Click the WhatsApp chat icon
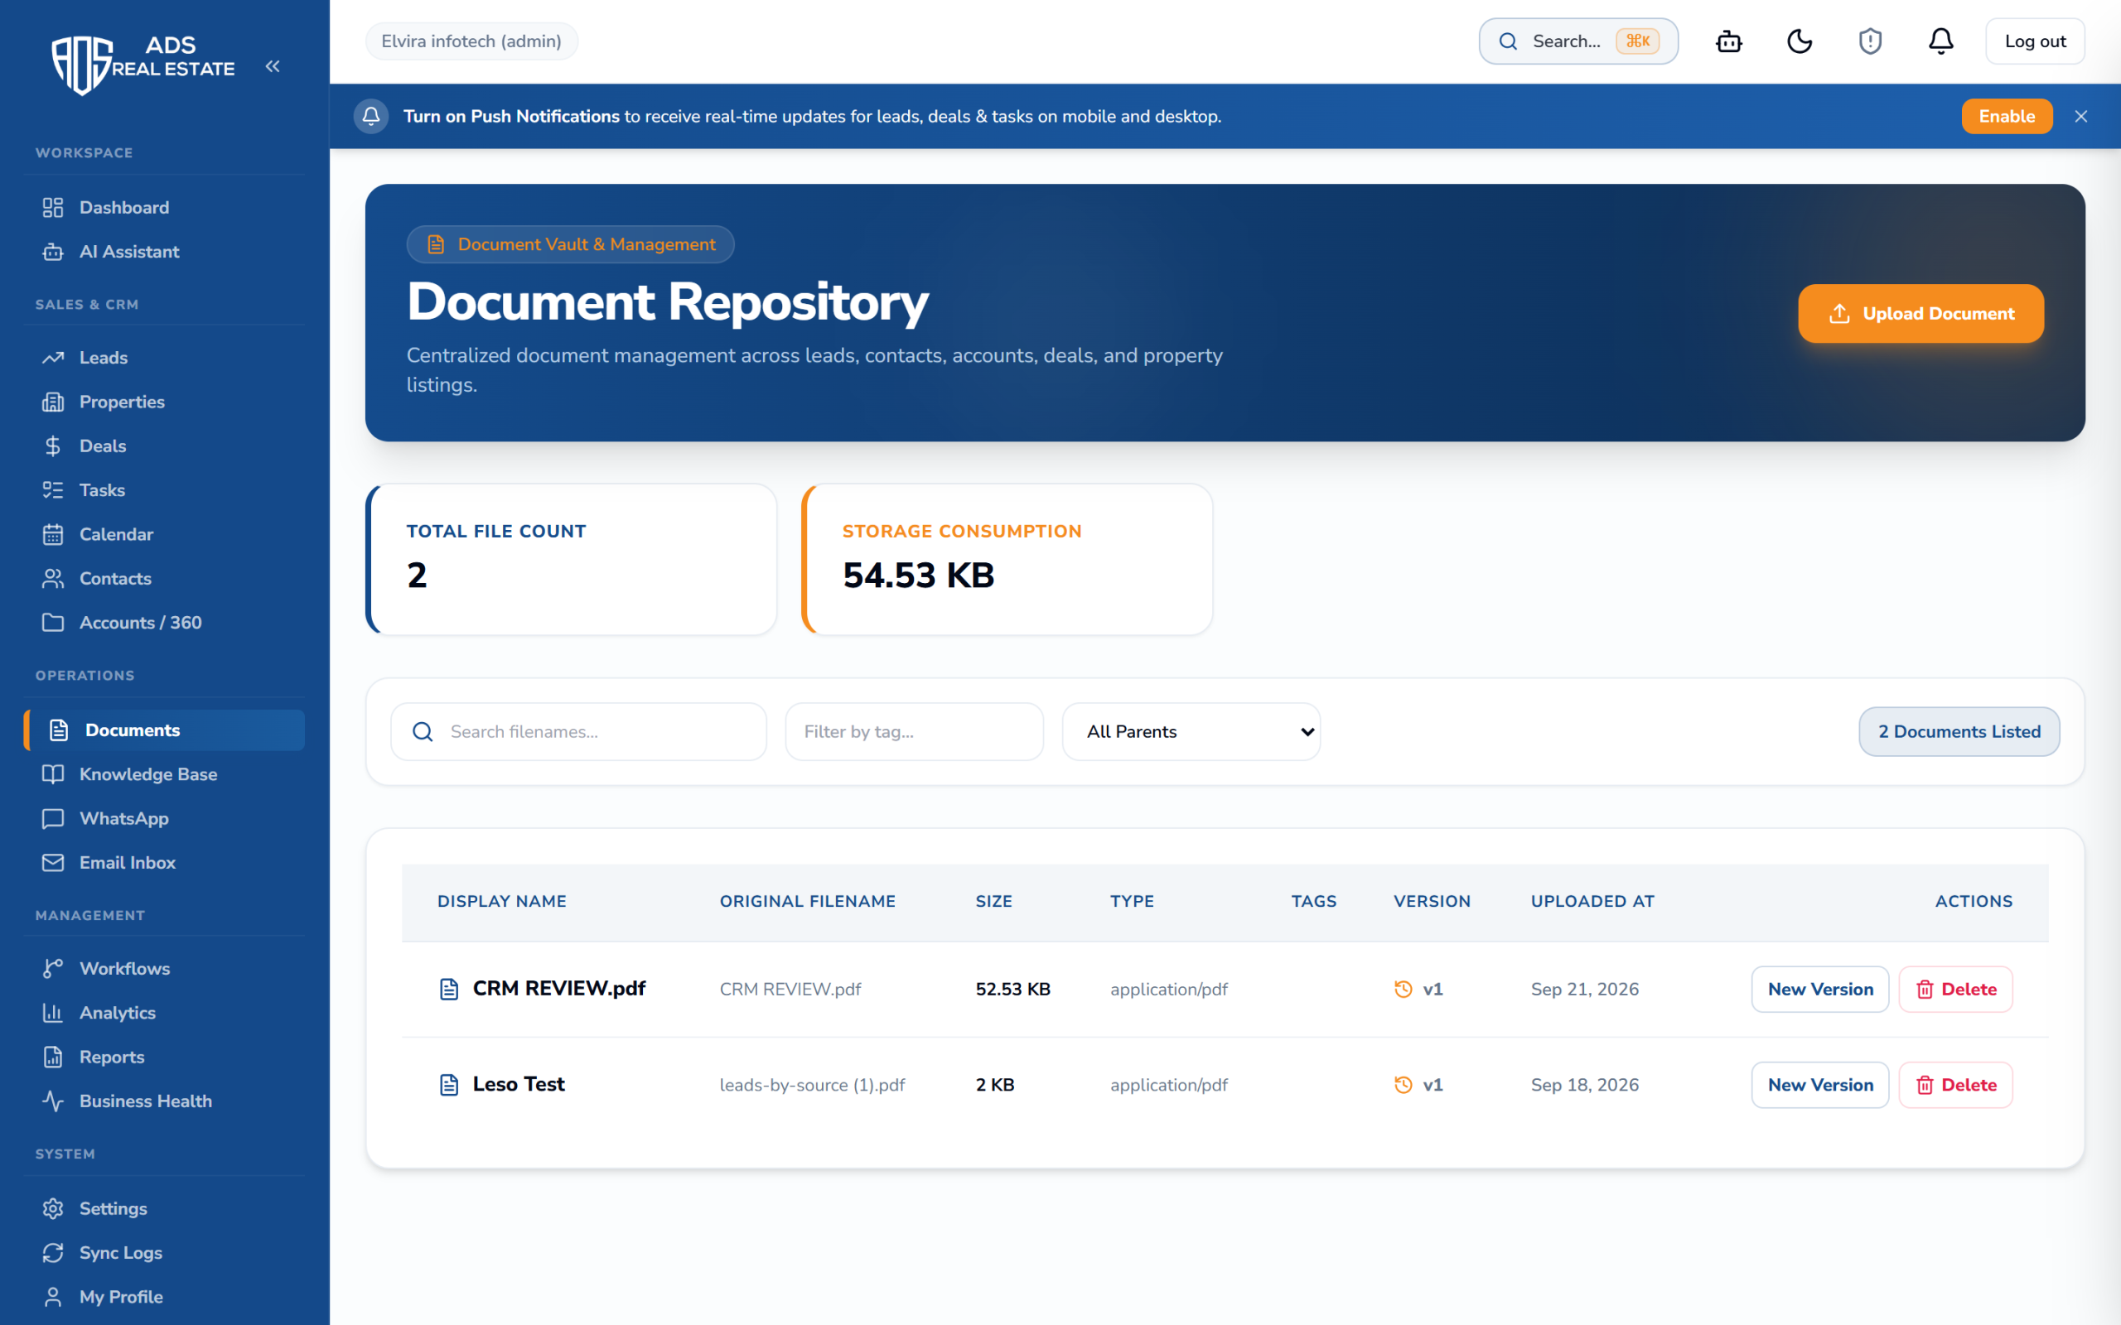 click(54, 818)
